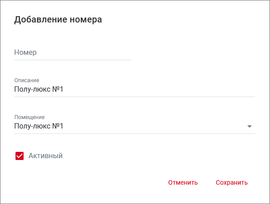Place the cursor in Полу-люкс №1 description text

39,89
